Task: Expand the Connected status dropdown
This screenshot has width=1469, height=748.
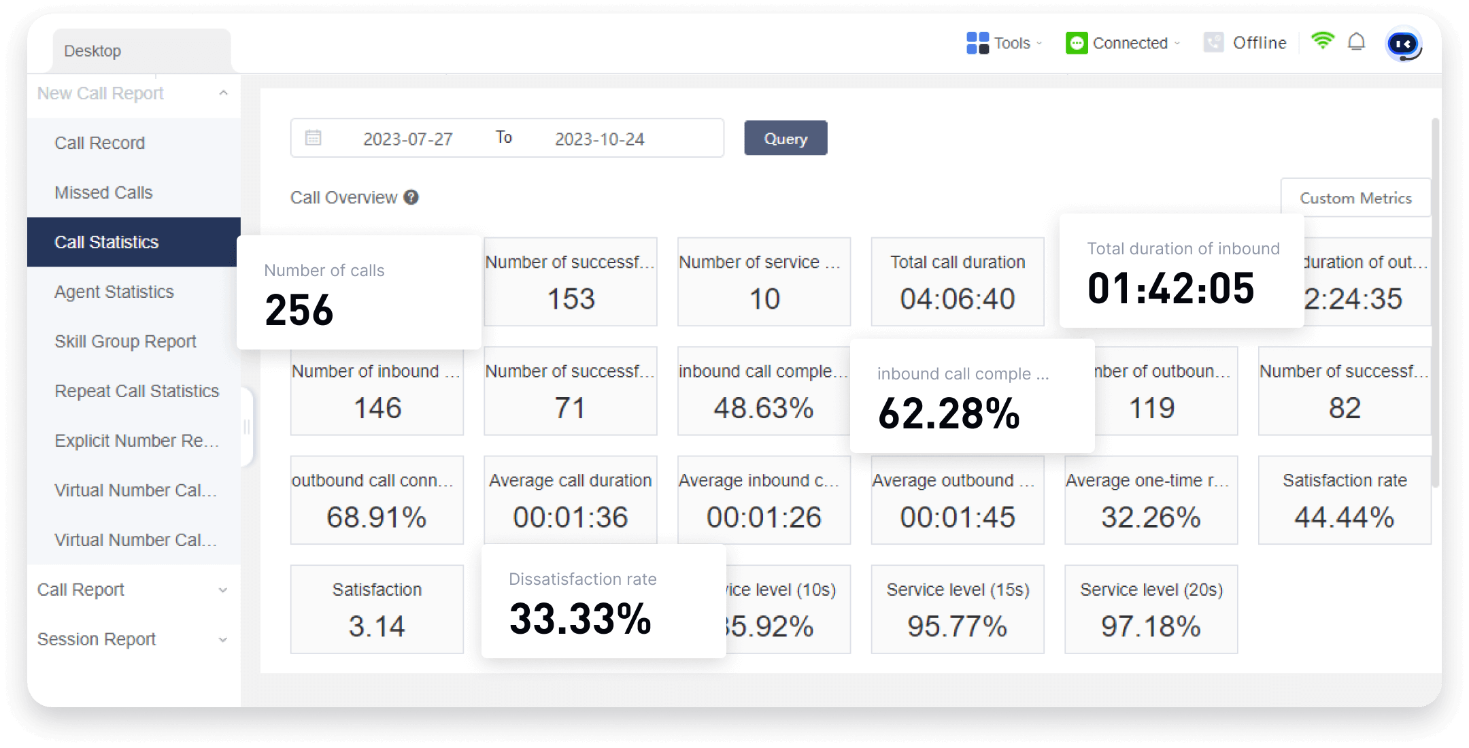Action: click(1176, 44)
